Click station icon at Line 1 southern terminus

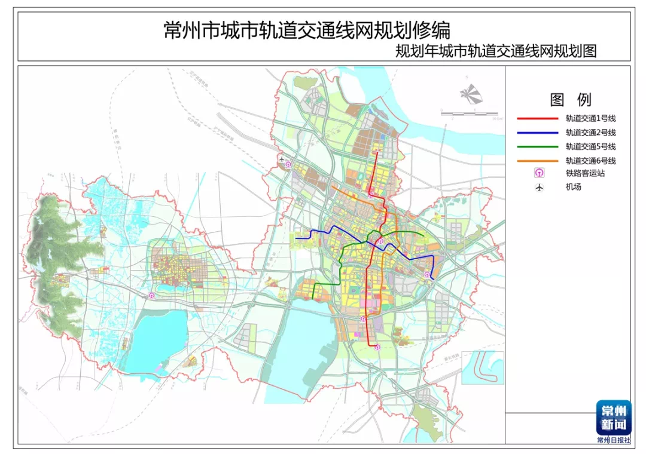[377, 348]
